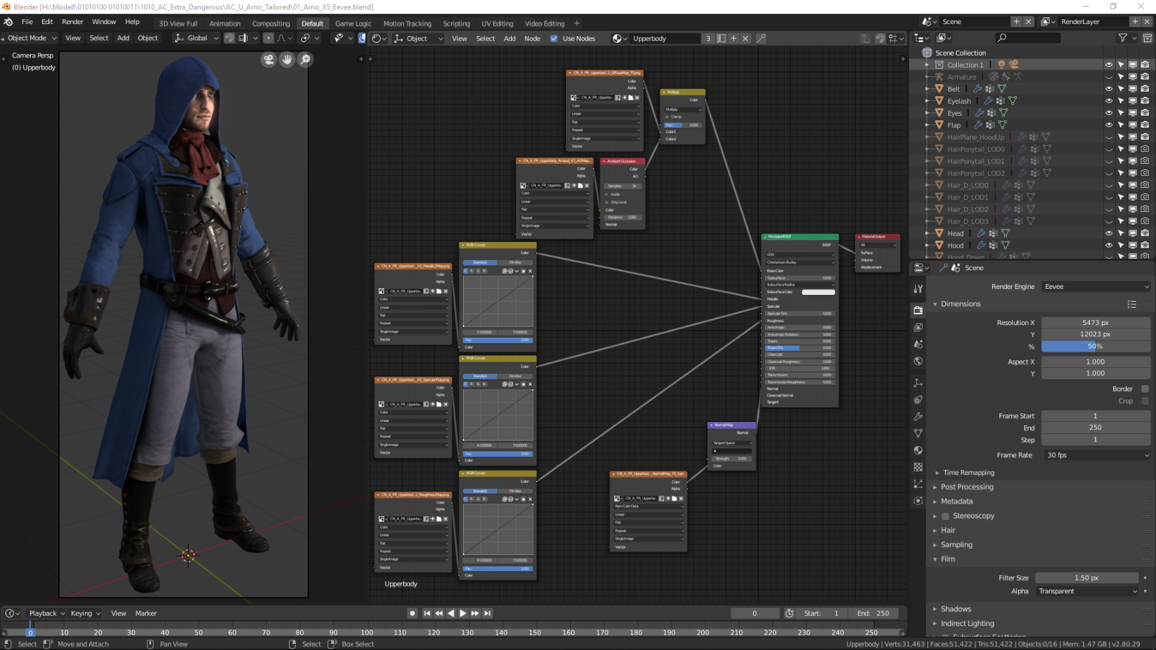The width and height of the screenshot is (1156, 650).
Task: Open the Alpha Transparent dropdown
Action: [x=1086, y=591]
